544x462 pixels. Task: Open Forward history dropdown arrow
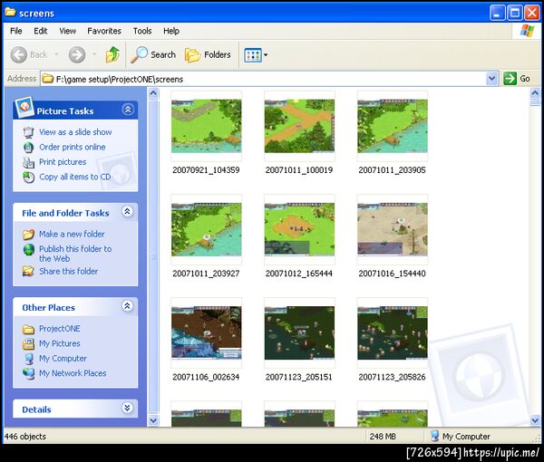tap(94, 54)
